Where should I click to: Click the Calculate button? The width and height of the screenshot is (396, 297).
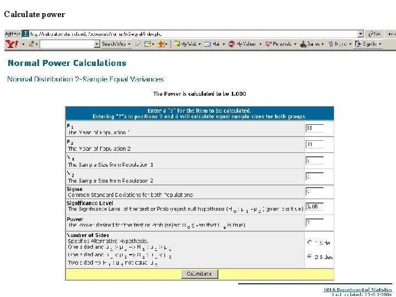(200, 274)
